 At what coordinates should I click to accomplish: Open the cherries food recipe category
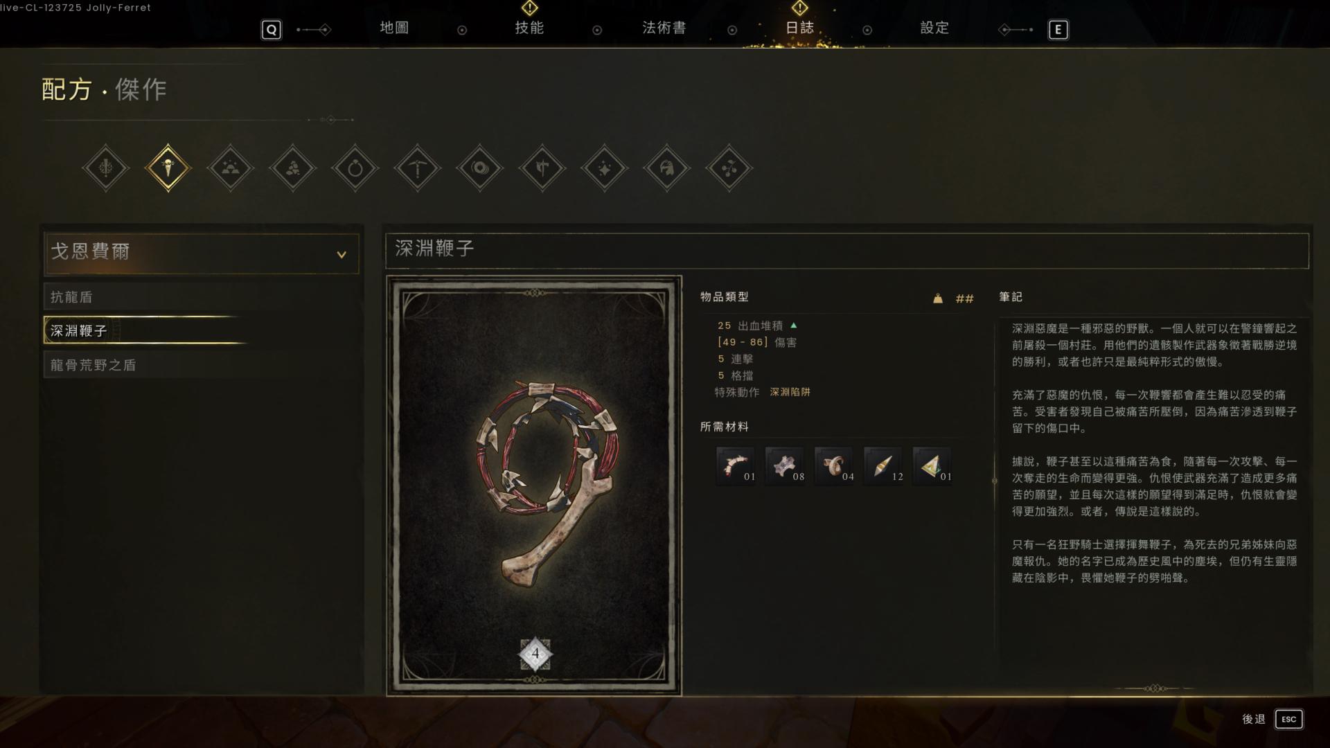tap(729, 168)
